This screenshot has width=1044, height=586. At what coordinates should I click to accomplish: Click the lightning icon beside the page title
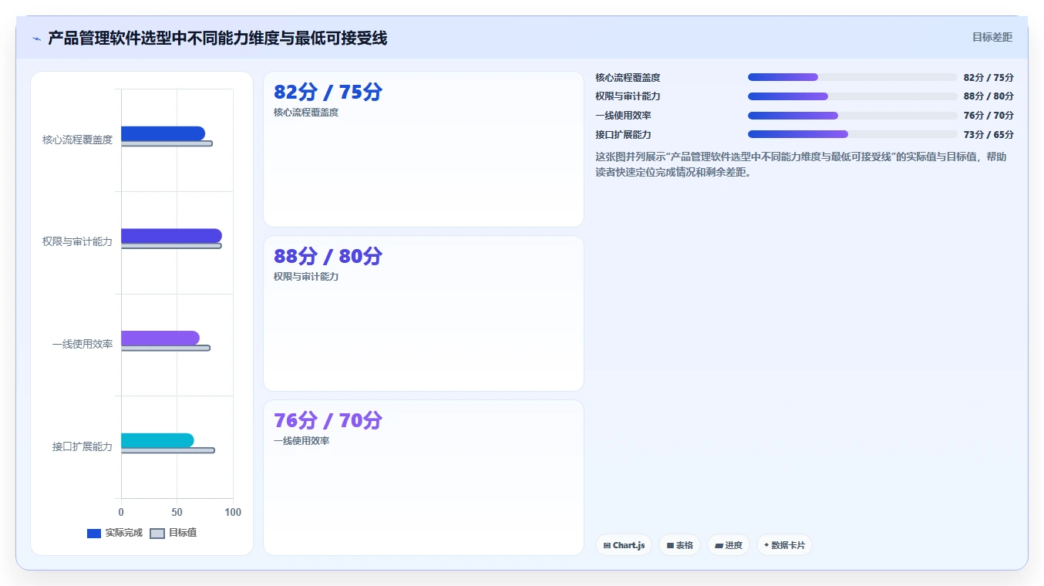click(36, 39)
